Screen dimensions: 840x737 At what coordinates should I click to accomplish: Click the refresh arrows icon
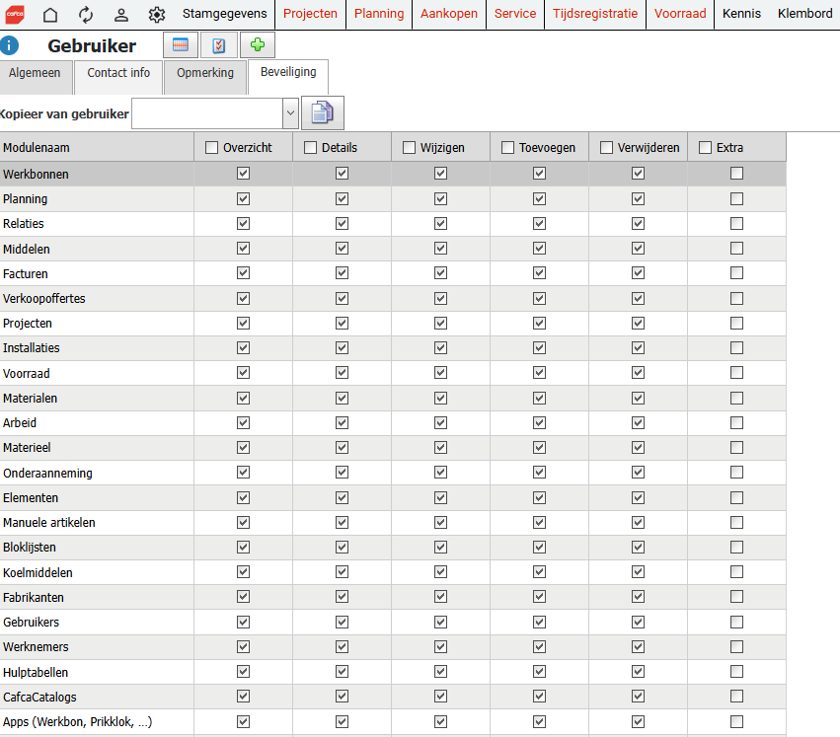86,15
